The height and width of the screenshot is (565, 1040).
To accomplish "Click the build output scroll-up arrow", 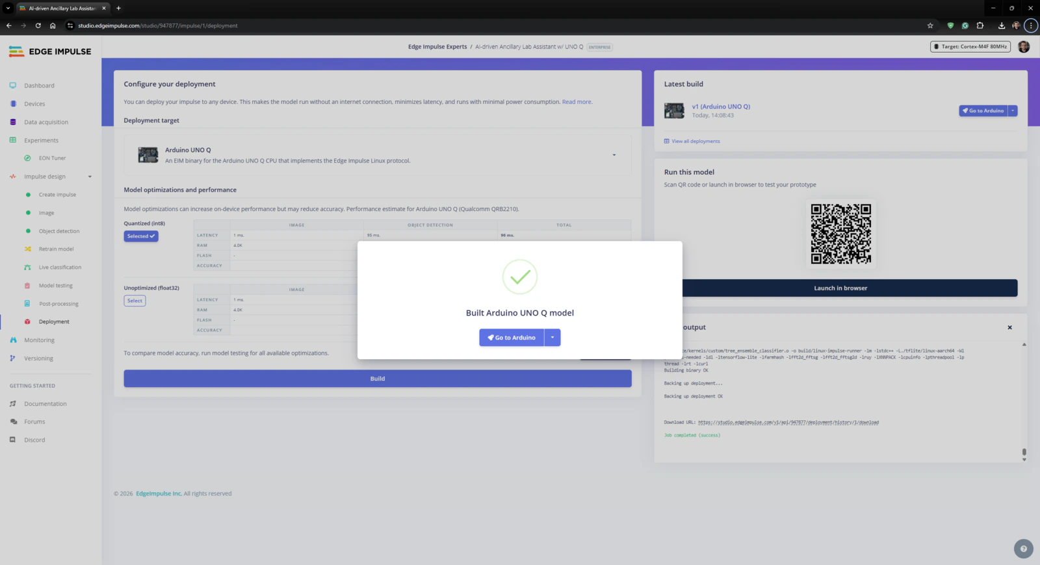I will [1024, 344].
